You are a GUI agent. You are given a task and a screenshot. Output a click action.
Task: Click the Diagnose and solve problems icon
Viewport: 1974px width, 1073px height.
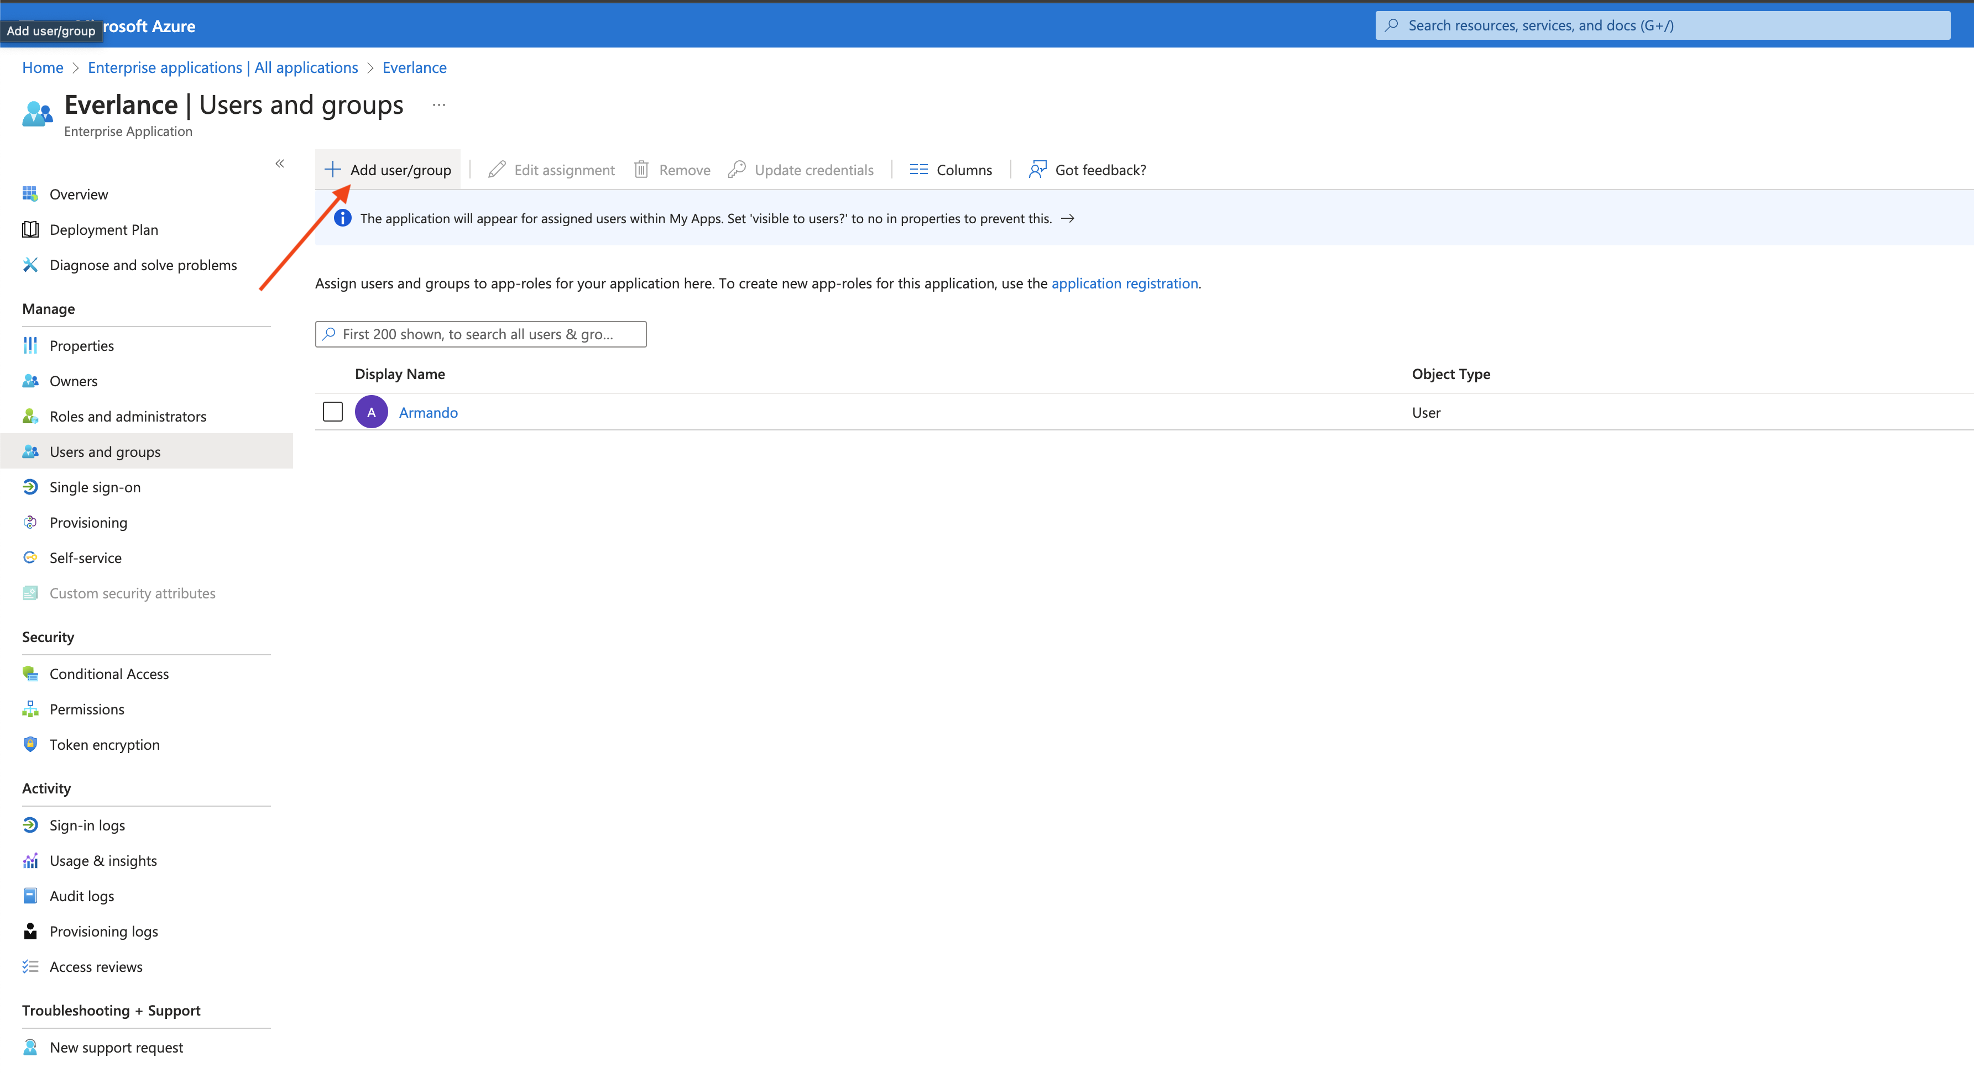coord(30,265)
